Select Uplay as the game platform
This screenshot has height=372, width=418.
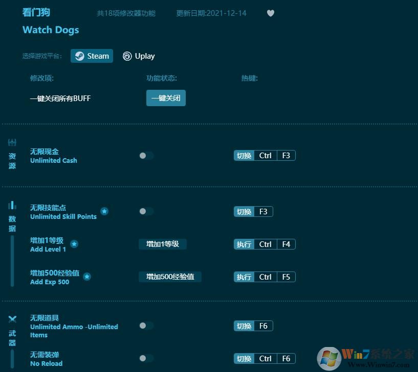pos(139,56)
